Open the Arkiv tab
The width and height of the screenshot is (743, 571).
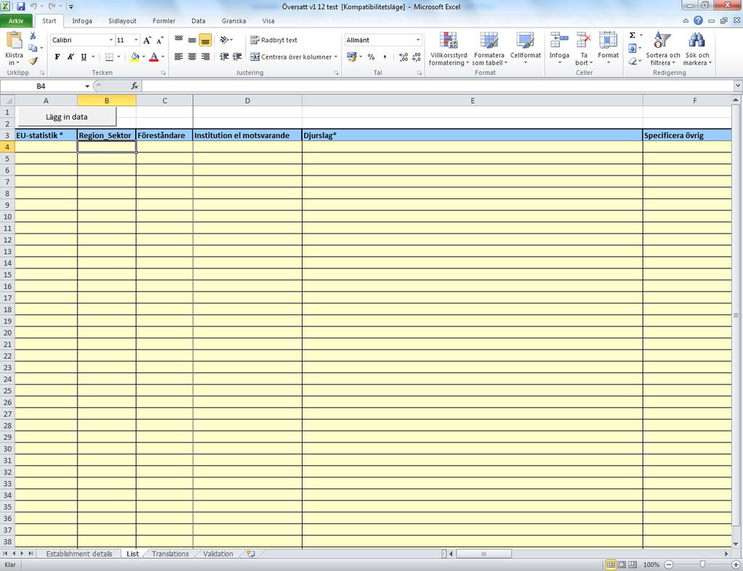point(16,21)
